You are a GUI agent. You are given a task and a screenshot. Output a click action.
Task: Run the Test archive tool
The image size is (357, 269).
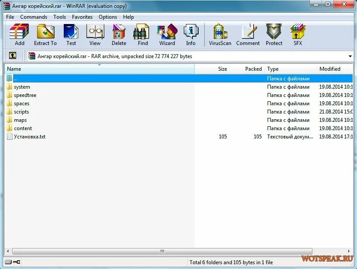(71, 32)
